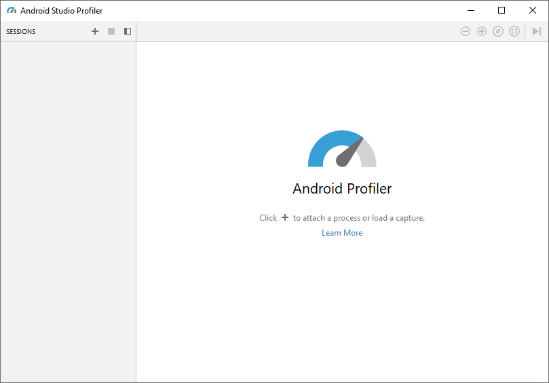
Task: Reset the timeline zoom level
Action: pos(498,31)
